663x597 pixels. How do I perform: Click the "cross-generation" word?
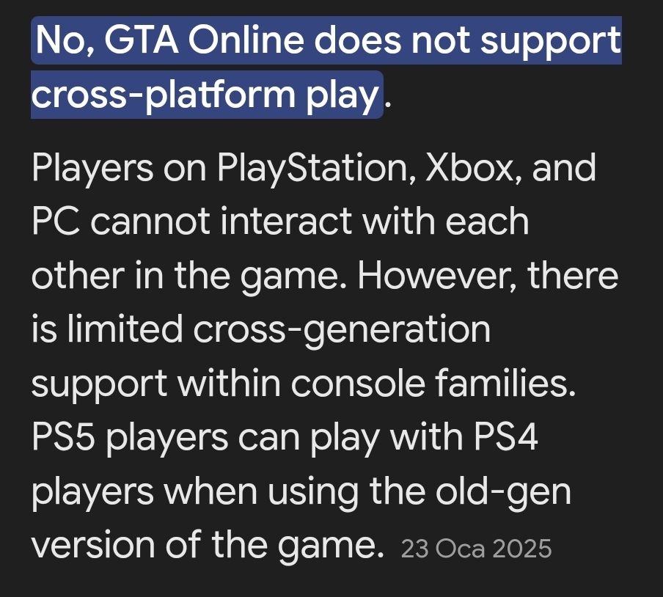click(x=342, y=330)
